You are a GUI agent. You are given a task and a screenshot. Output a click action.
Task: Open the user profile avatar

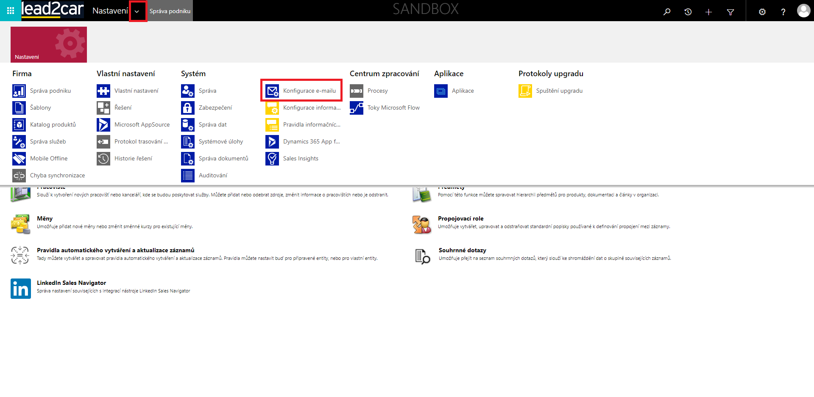tap(803, 11)
